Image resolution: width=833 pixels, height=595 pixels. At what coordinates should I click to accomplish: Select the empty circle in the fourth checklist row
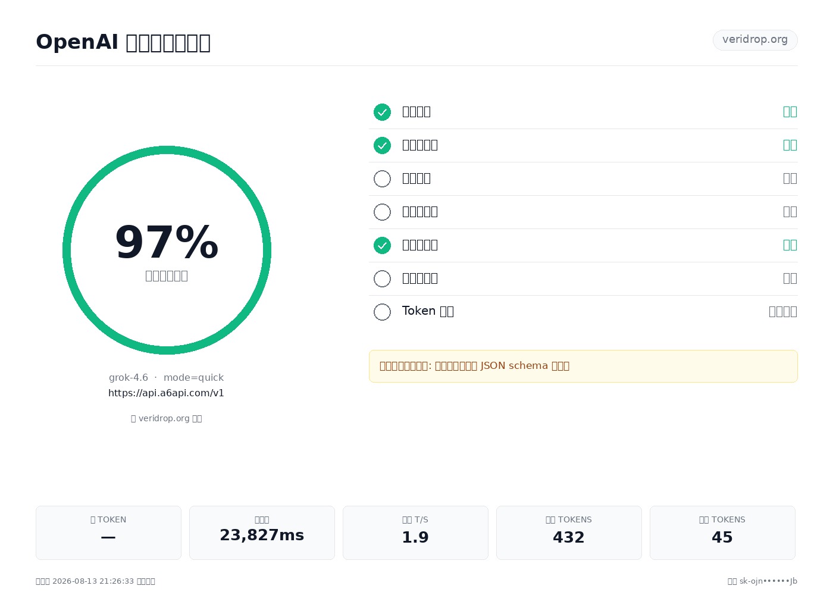coord(382,212)
